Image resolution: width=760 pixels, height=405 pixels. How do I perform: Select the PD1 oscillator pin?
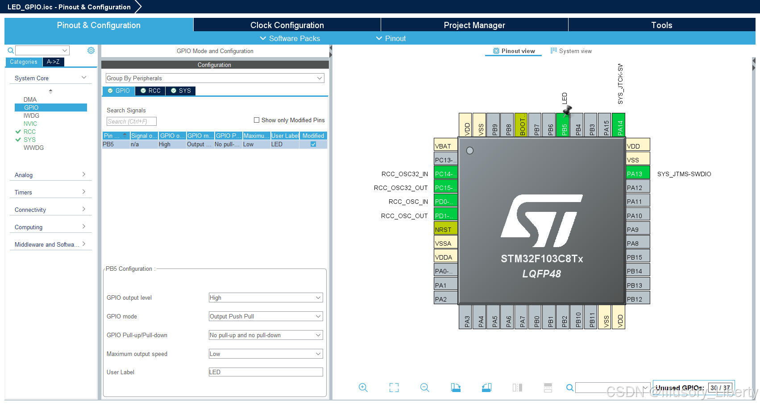[x=446, y=215]
